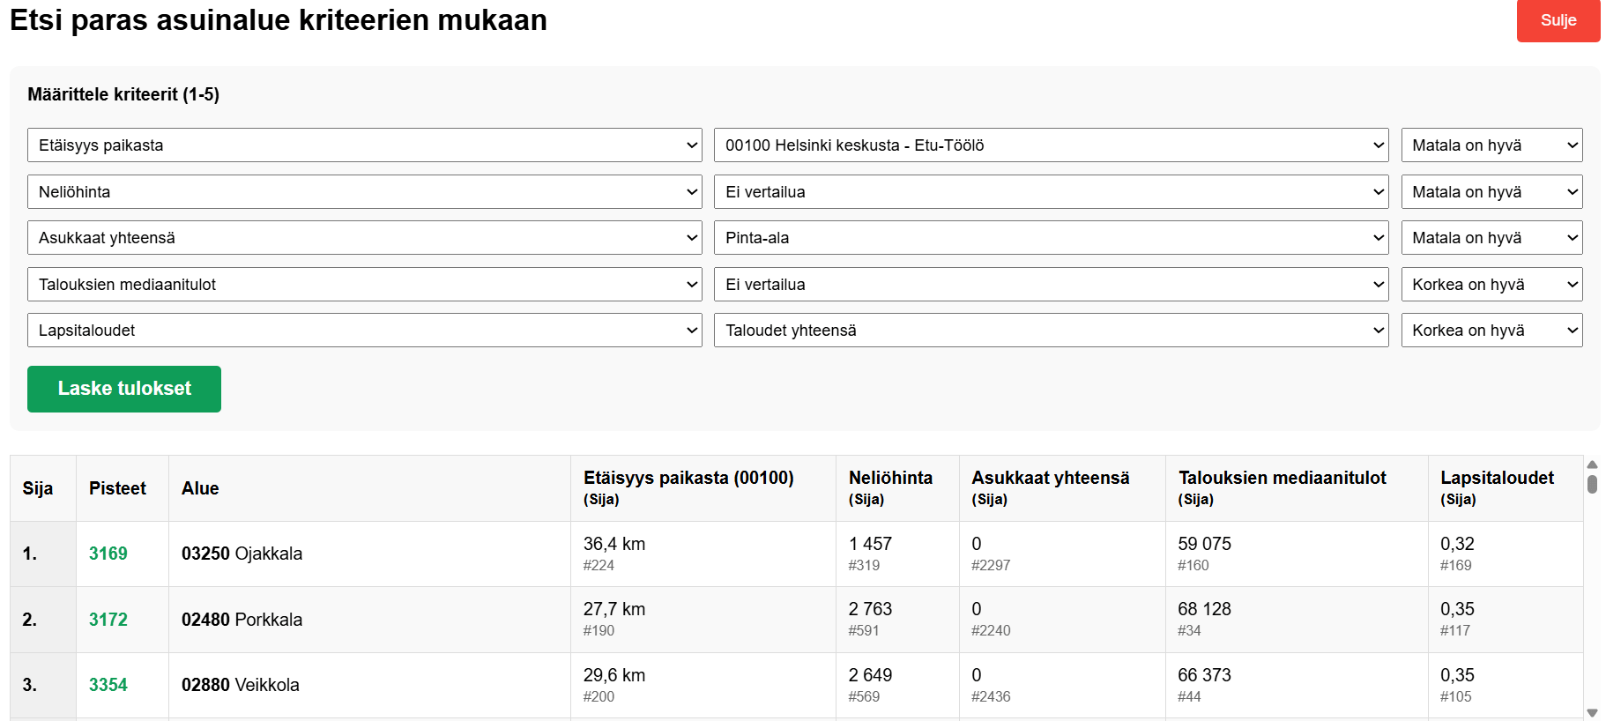Click score 3354 for Veikkola

(x=108, y=685)
